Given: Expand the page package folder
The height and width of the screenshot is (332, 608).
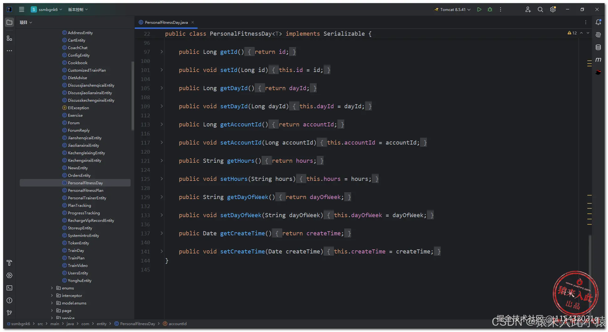Looking at the screenshot, I should pos(52,310).
